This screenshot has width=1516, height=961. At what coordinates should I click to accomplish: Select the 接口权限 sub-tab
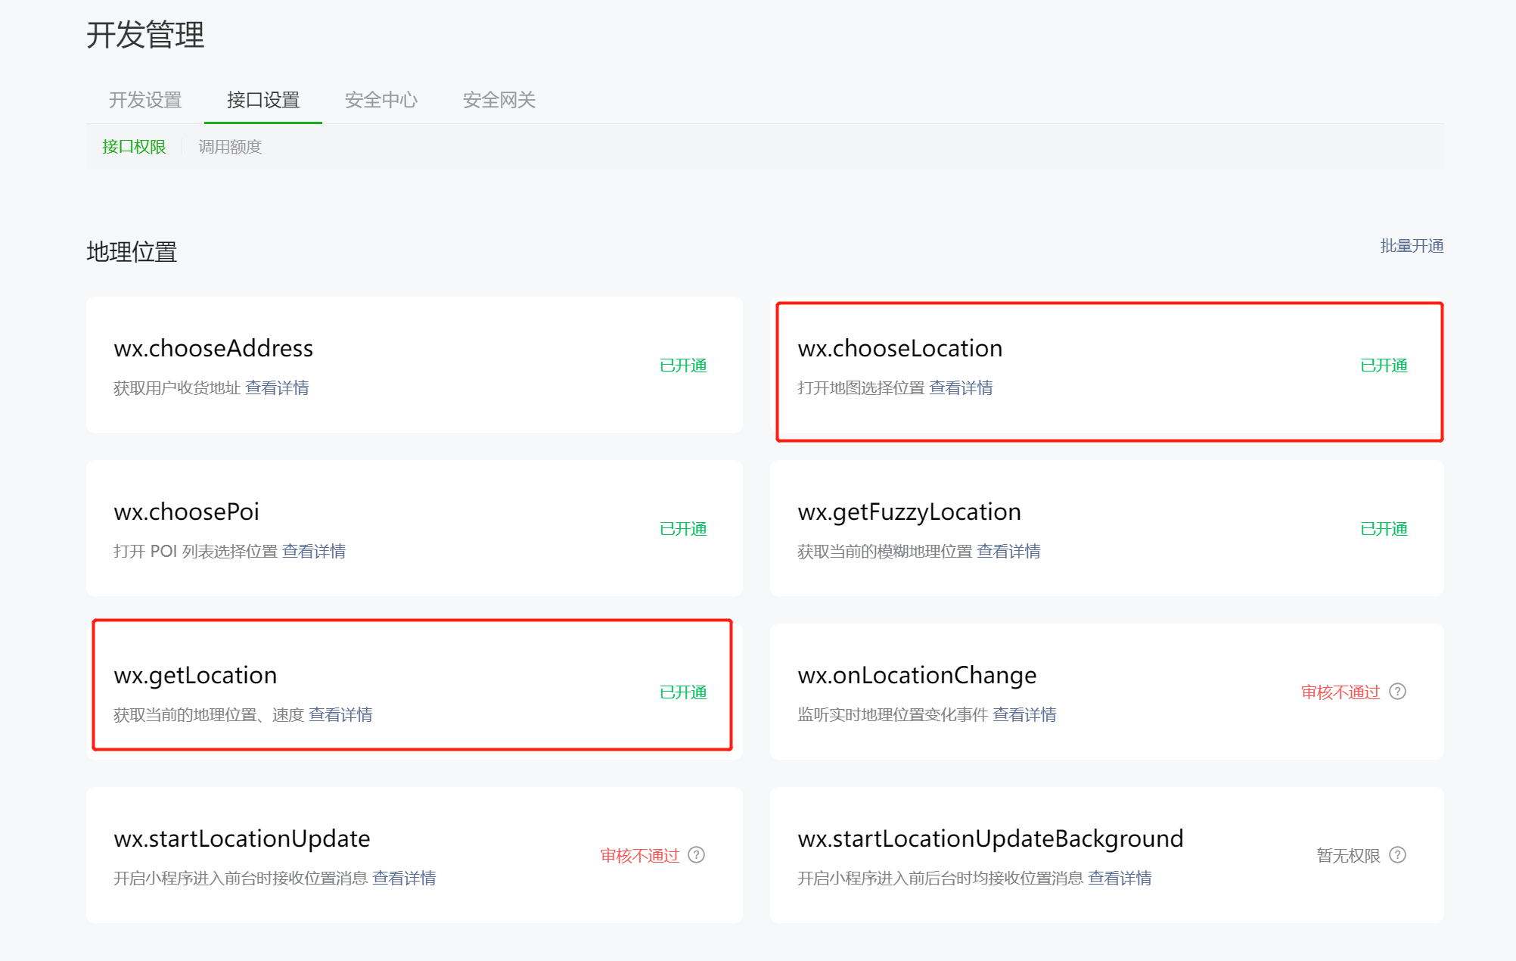coord(134,147)
